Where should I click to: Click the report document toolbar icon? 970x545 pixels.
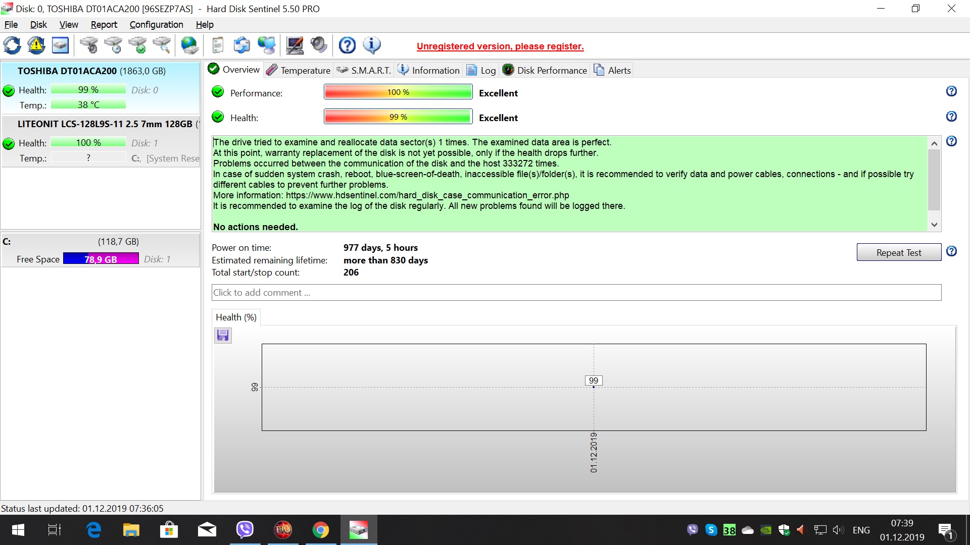tap(218, 46)
